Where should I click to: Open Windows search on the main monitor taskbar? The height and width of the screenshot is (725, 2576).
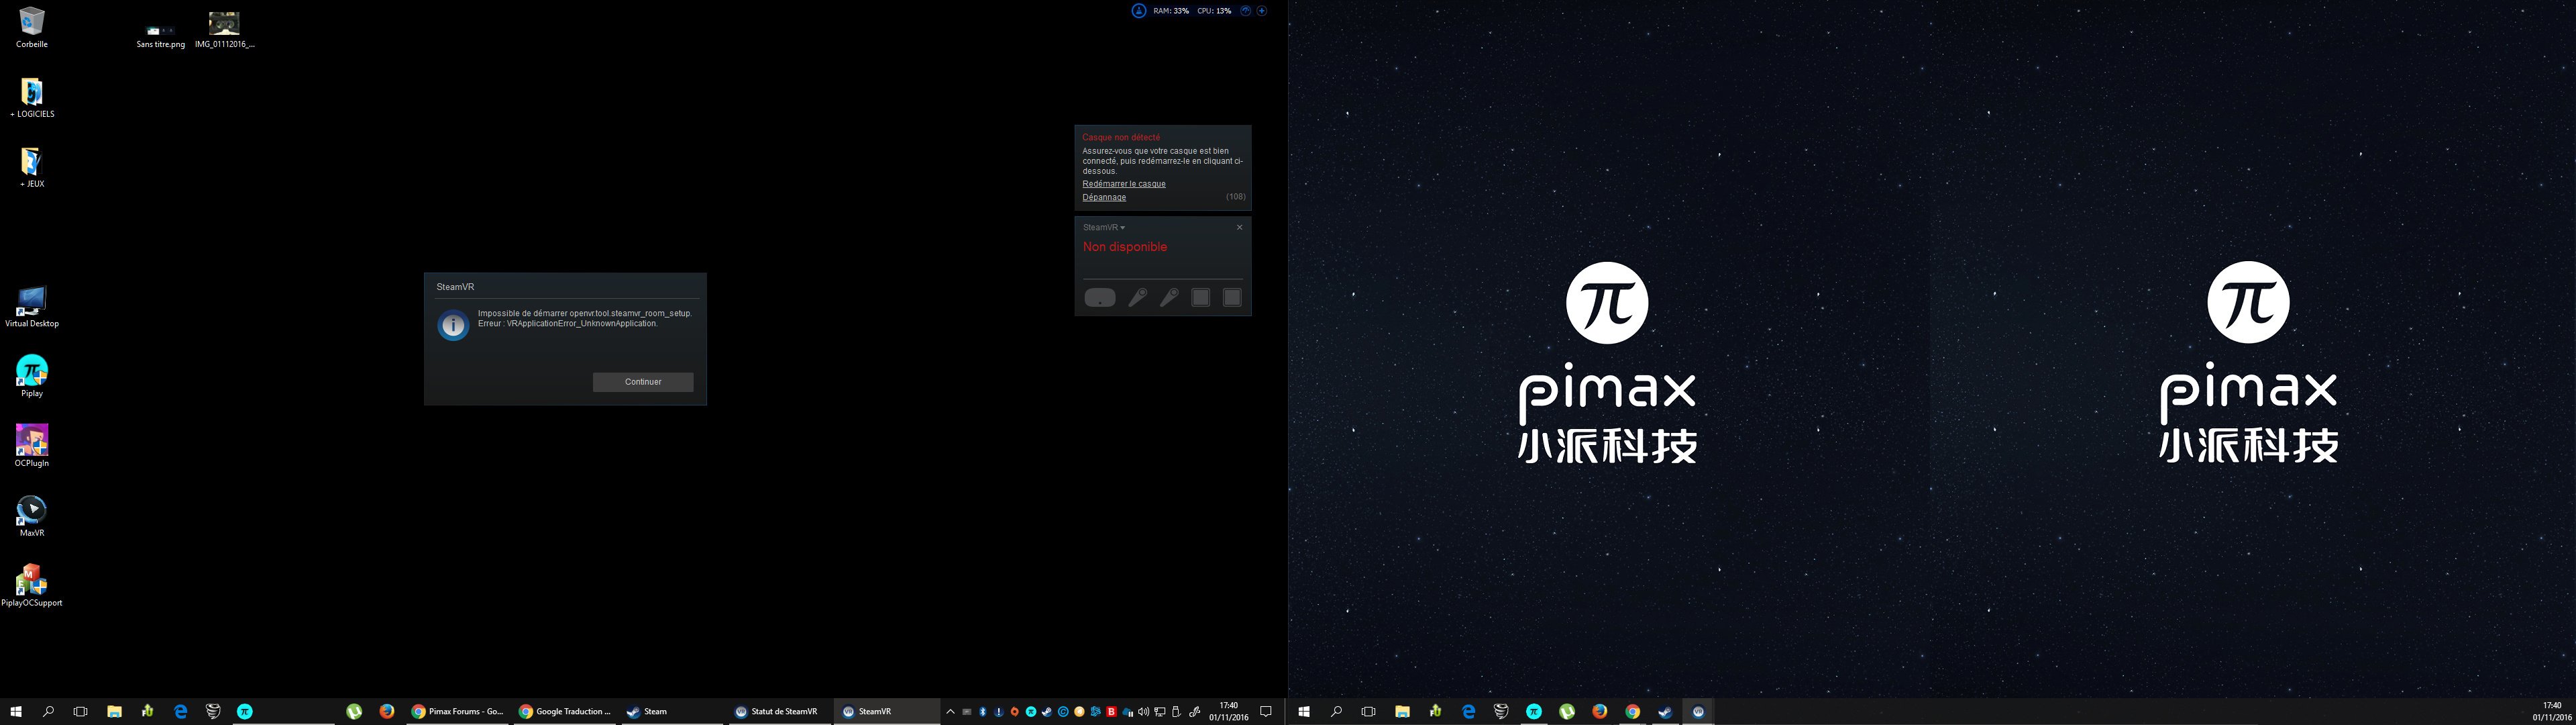tap(48, 712)
